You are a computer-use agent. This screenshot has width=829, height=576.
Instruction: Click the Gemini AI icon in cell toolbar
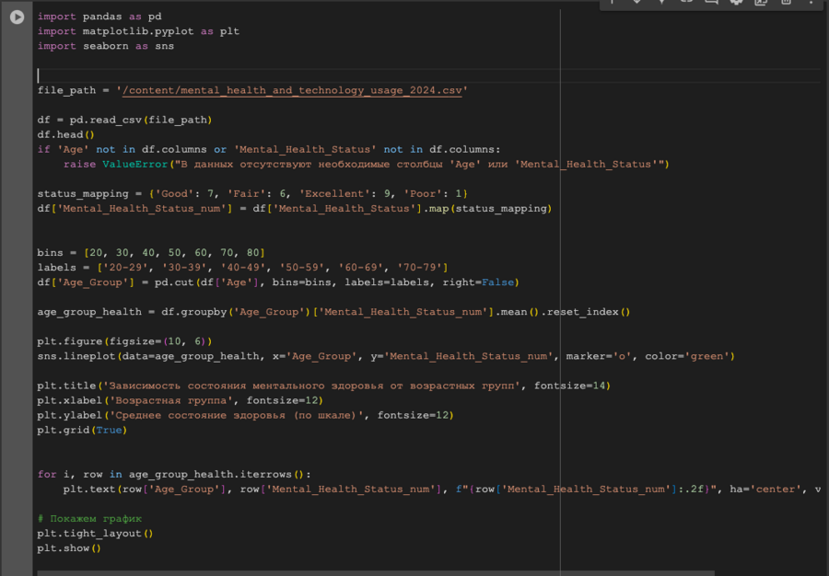point(661,3)
